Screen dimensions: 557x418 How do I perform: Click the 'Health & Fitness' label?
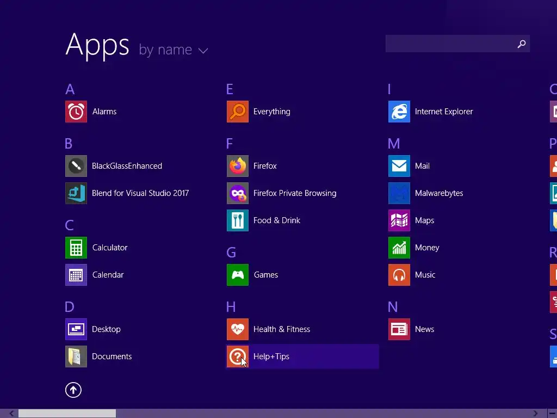pos(282,329)
